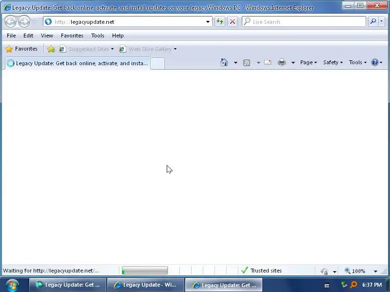
Task: Click the RSS Feeds icon
Action: coord(247,63)
